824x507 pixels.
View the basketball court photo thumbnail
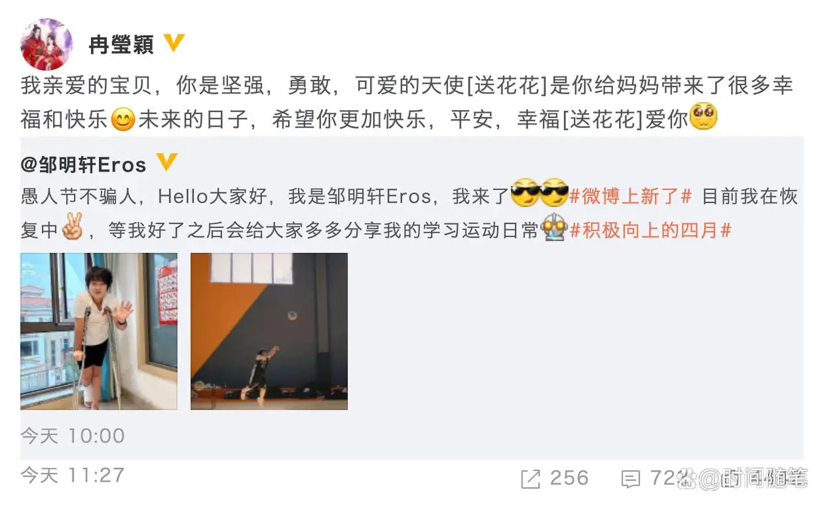point(269,331)
